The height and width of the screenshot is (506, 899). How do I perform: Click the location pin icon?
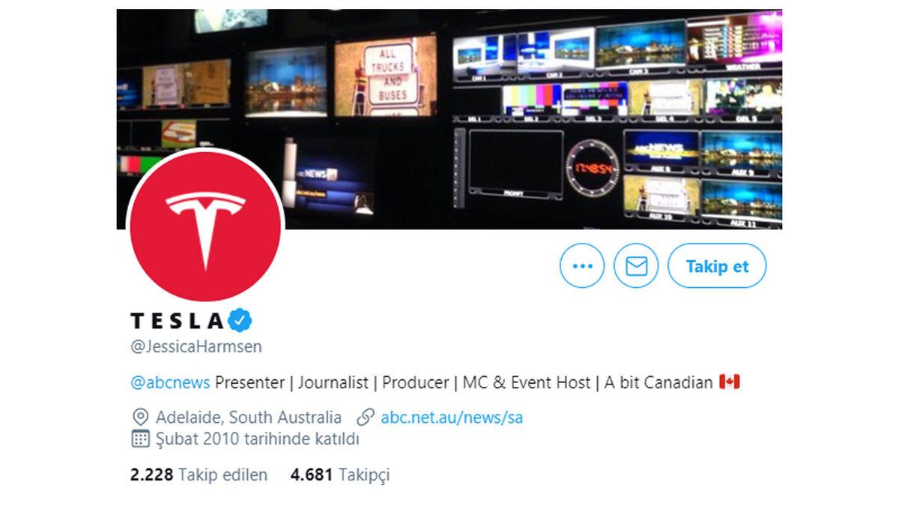click(140, 418)
